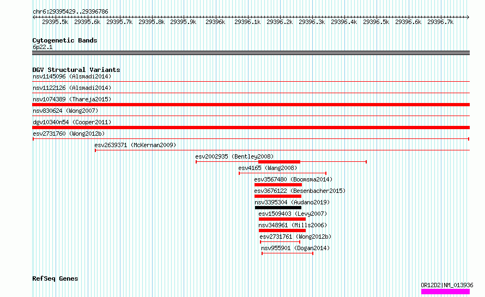Click the black bar for nsv3395304
This screenshot has height=297, width=485.
click(278, 208)
